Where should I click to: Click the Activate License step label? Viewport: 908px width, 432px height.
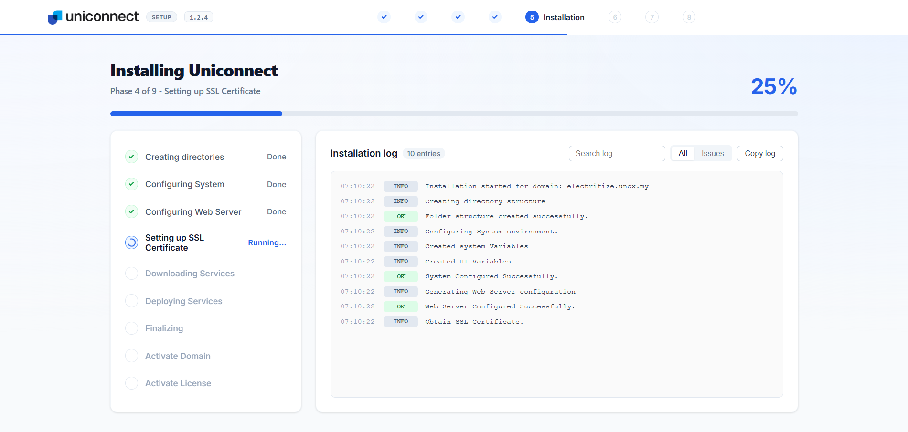(x=178, y=383)
